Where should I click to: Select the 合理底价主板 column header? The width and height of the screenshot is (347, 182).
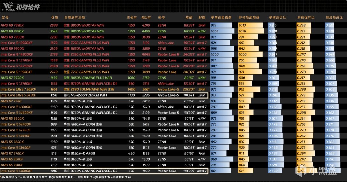click(74, 17)
